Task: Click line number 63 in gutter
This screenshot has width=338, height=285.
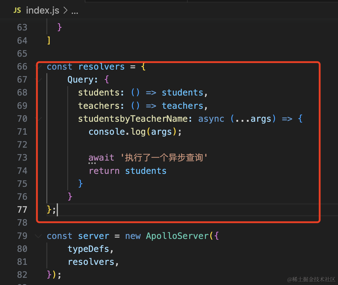Action: (22, 27)
